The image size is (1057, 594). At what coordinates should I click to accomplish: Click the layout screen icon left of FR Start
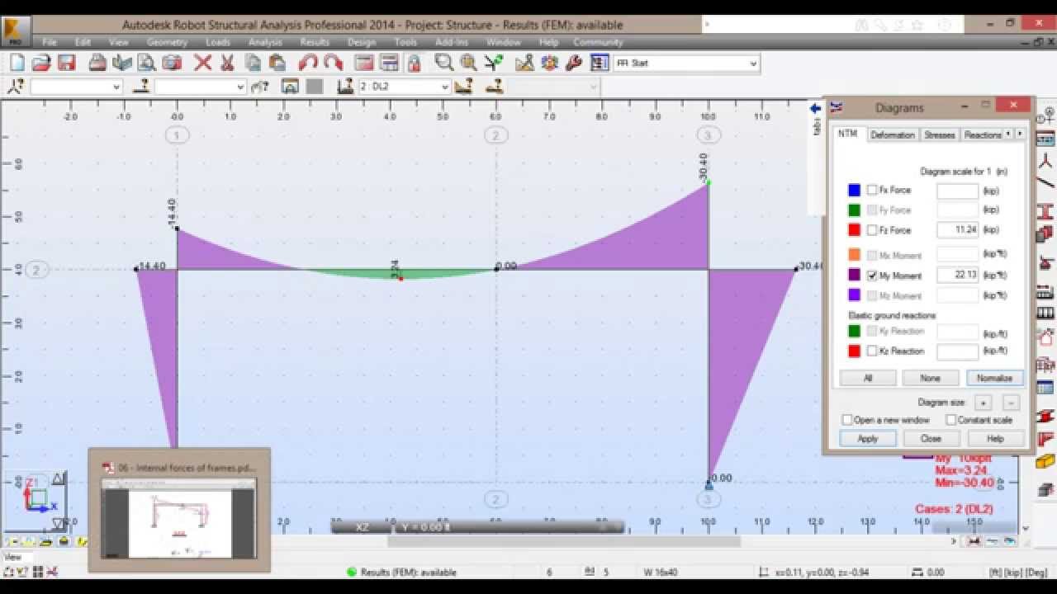[600, 63]
